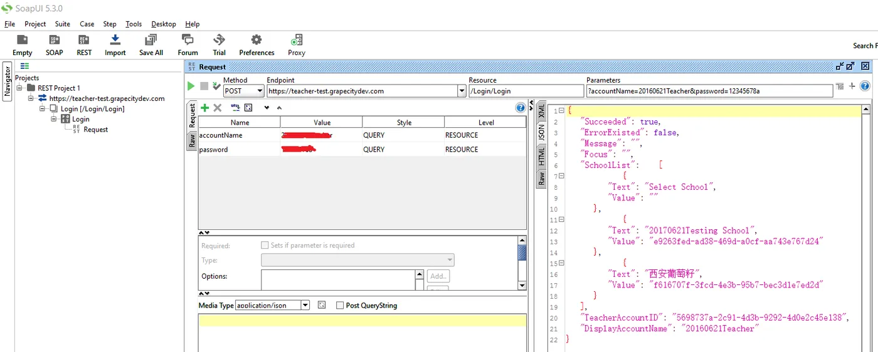Screen dimensions: 878x352
Task: Click the icon beside media type dropdown
Action: pyautogui.click(x=322, y=305)
